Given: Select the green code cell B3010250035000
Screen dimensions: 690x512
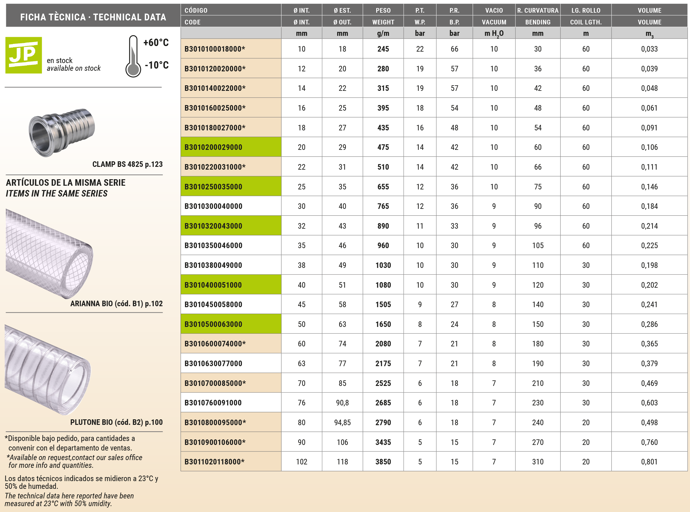Looking at the screenshot, I should tap(213, 187).
